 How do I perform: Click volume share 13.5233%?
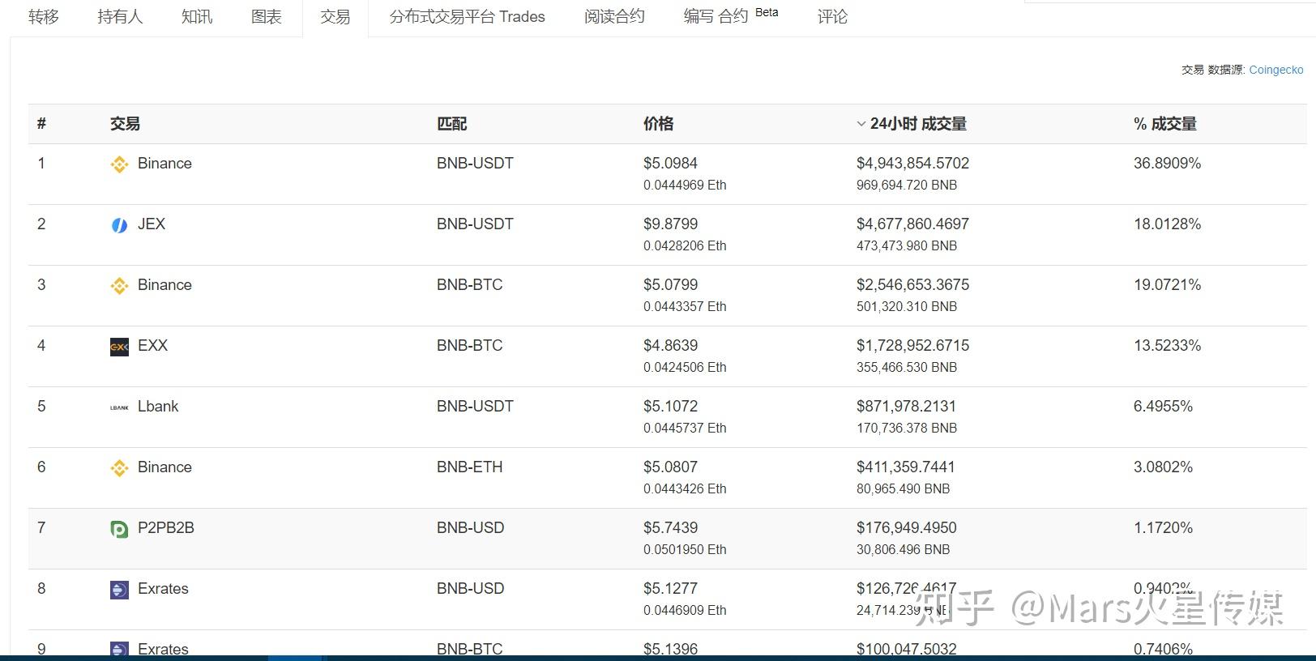[1167, 346]
